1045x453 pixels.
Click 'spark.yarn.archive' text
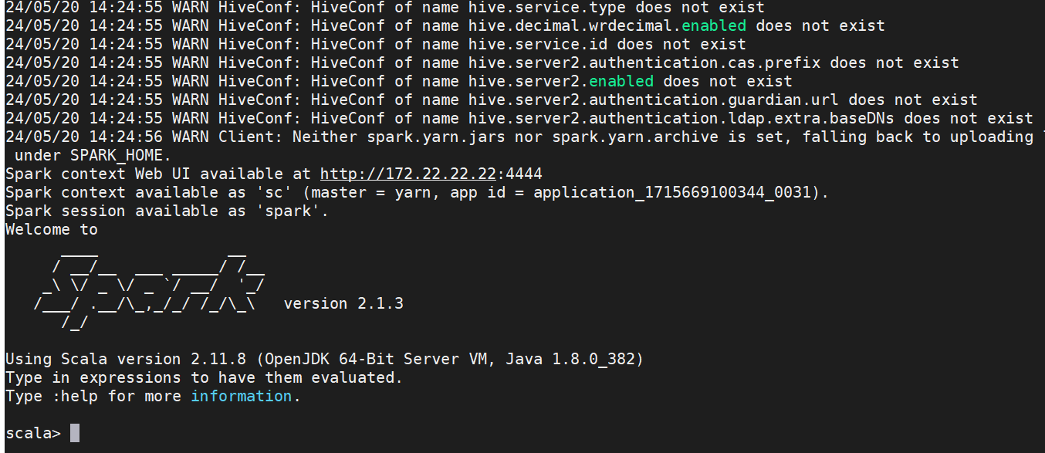pos(635,137)
